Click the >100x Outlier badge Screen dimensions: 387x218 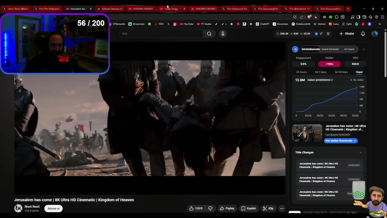(x=329, y=64)
